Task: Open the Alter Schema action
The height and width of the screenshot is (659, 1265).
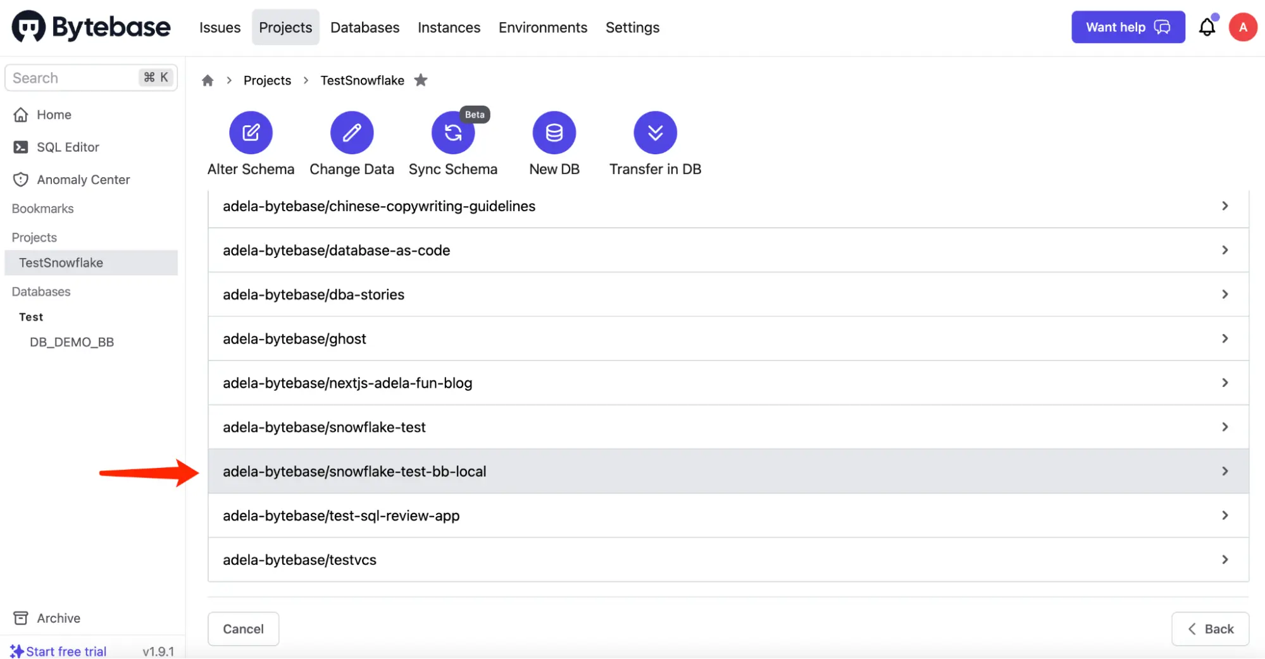Action: pos(251,142)
